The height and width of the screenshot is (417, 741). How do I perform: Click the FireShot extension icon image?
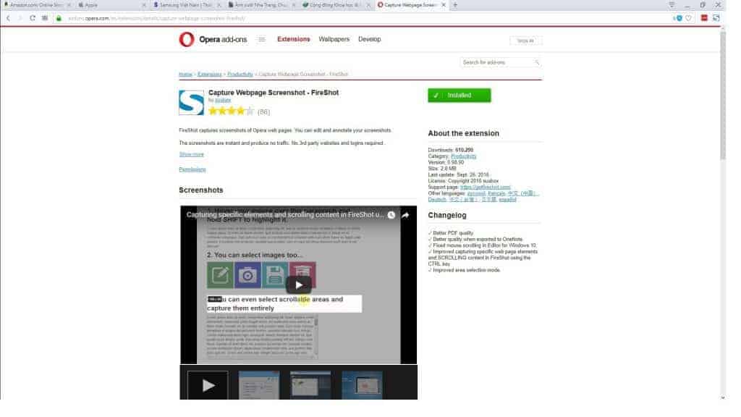(x=190, y=101)
